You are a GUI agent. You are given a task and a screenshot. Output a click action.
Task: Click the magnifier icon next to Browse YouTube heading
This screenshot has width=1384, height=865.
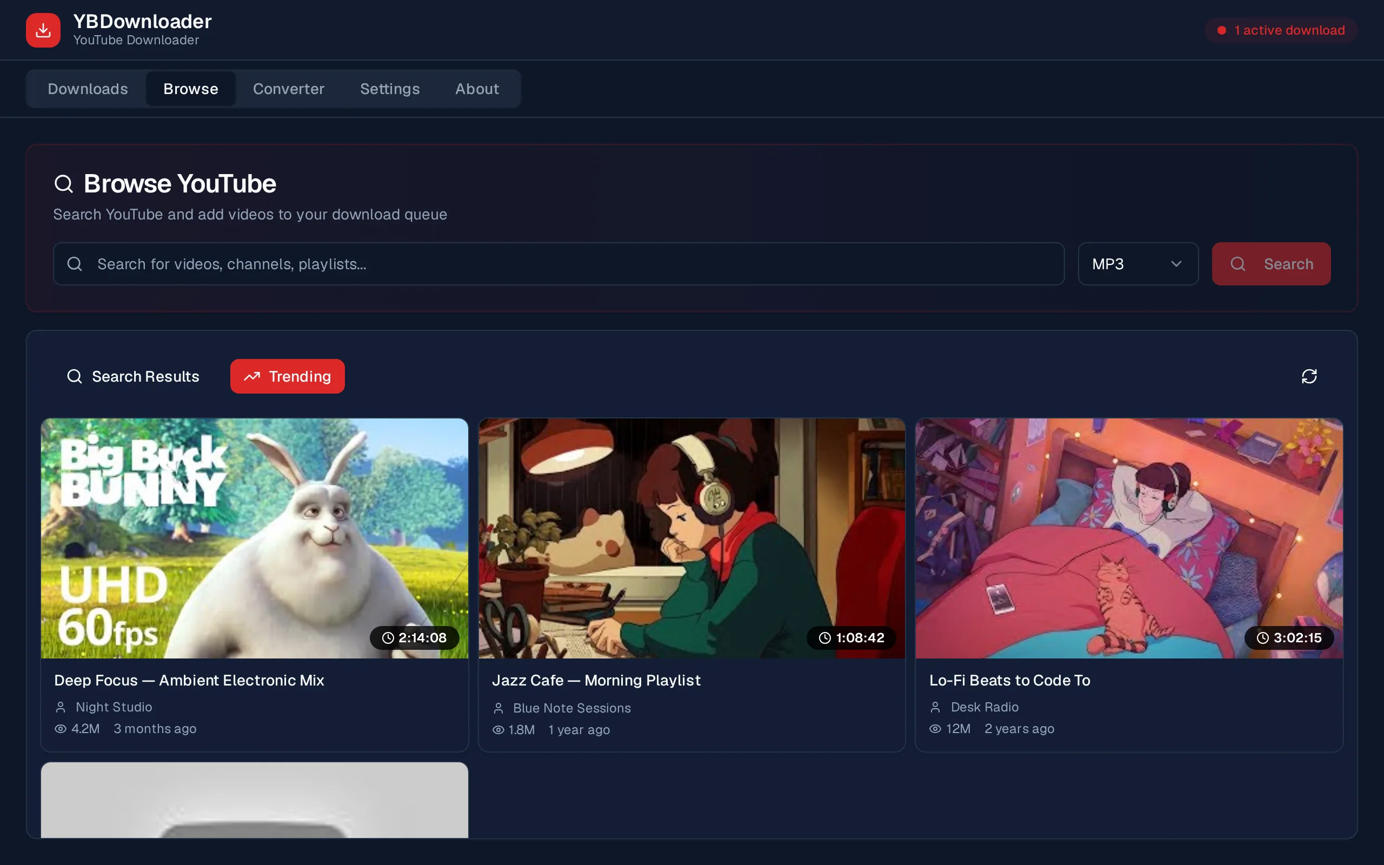click(63, 184)
